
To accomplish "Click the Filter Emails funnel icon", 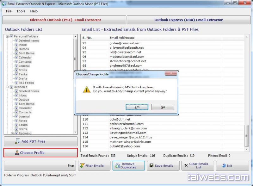I will (x=82, y=165).
